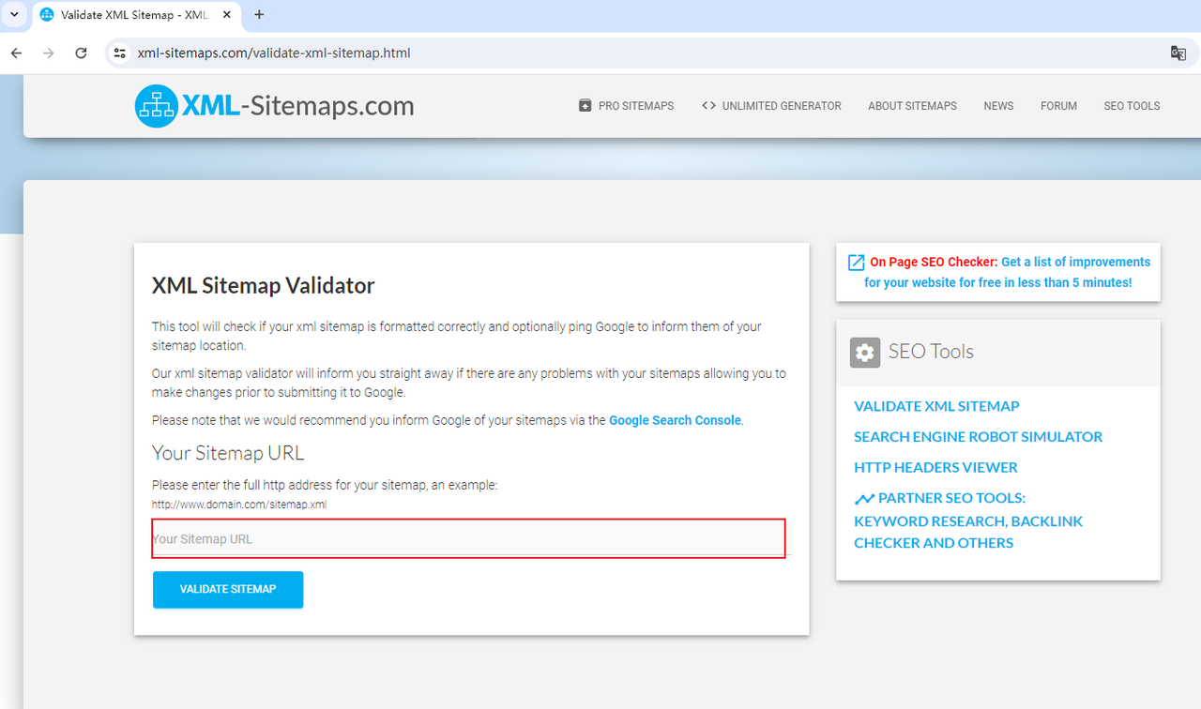Open the HTTP HEADERS VIEWER link
This screenshot has height=709, width=1201.
click(935, 467)
